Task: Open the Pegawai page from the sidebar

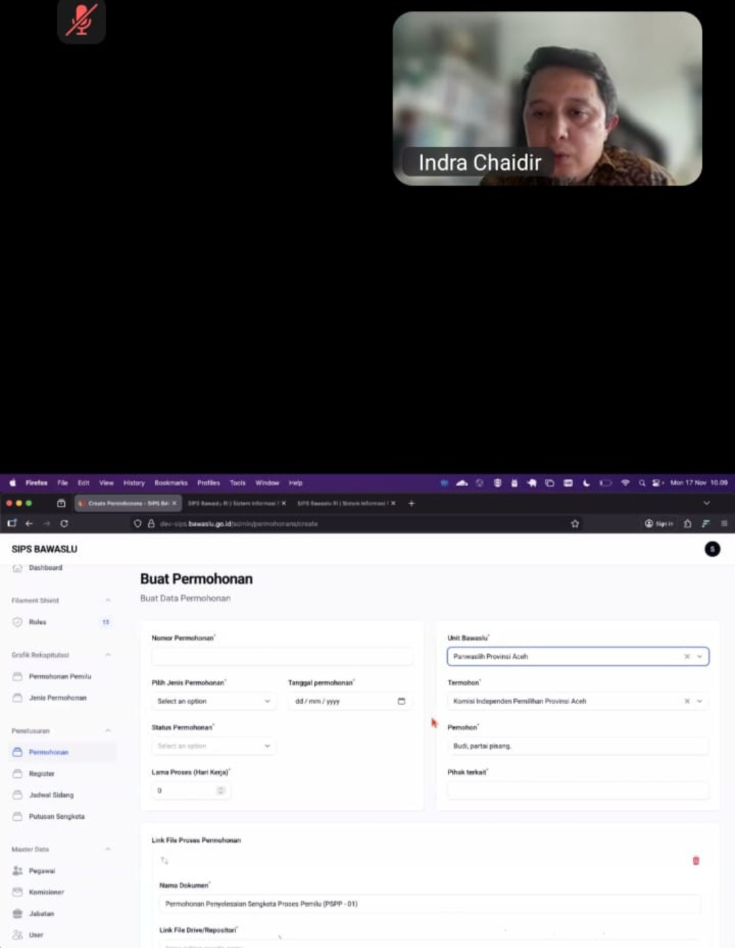Action: [x=42, y=870]
